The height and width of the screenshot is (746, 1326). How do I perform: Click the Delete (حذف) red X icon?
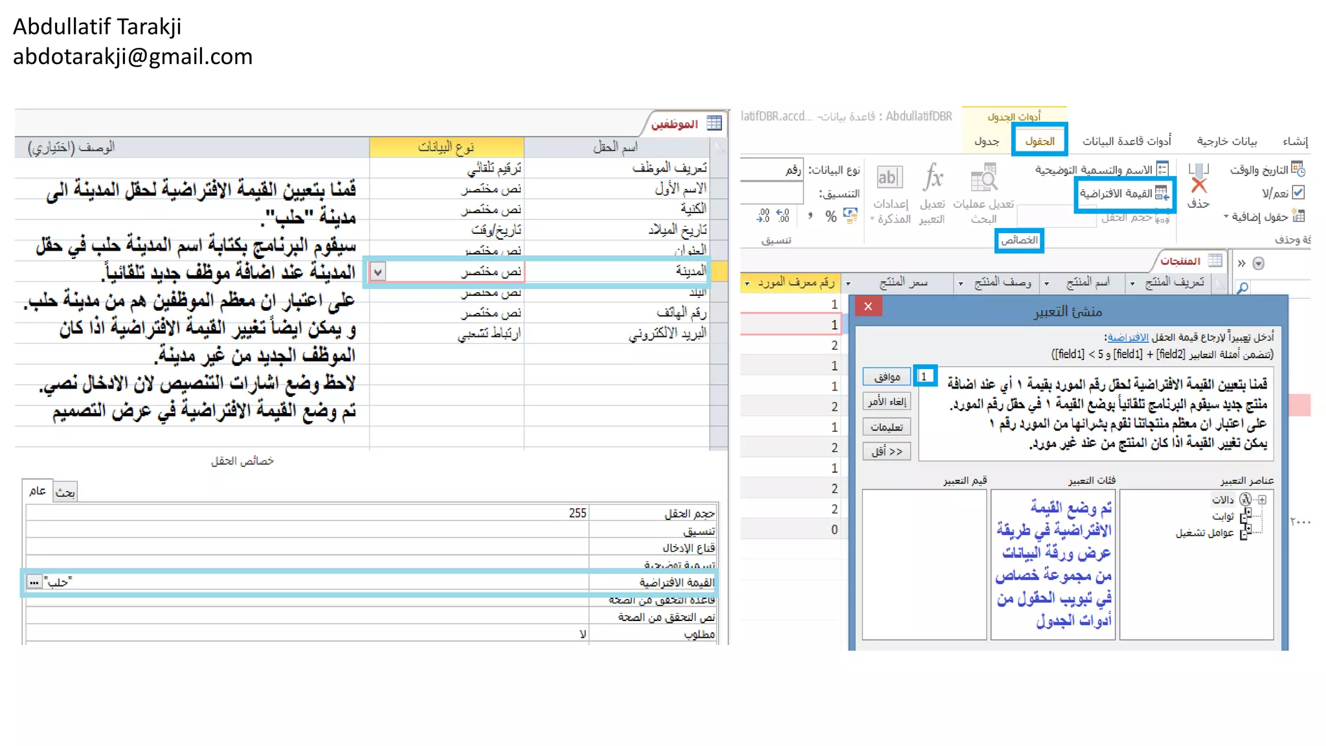pos(1198,186)
